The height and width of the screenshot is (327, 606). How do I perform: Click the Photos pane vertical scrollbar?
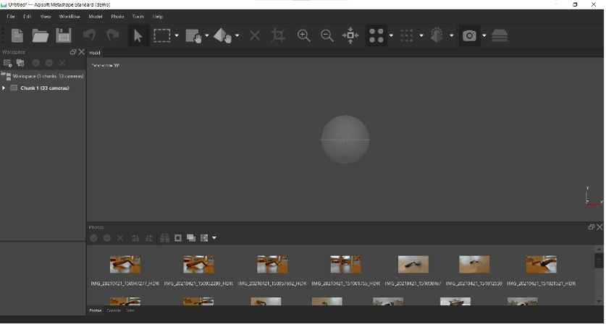click(x=599, y=261)
